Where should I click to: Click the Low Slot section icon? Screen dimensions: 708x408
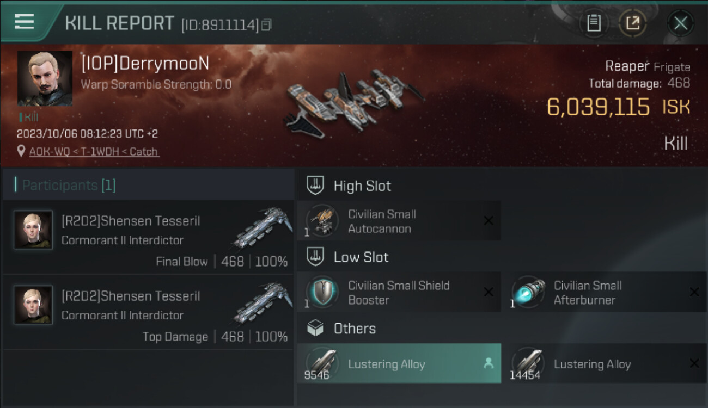(x=315, y=256)
